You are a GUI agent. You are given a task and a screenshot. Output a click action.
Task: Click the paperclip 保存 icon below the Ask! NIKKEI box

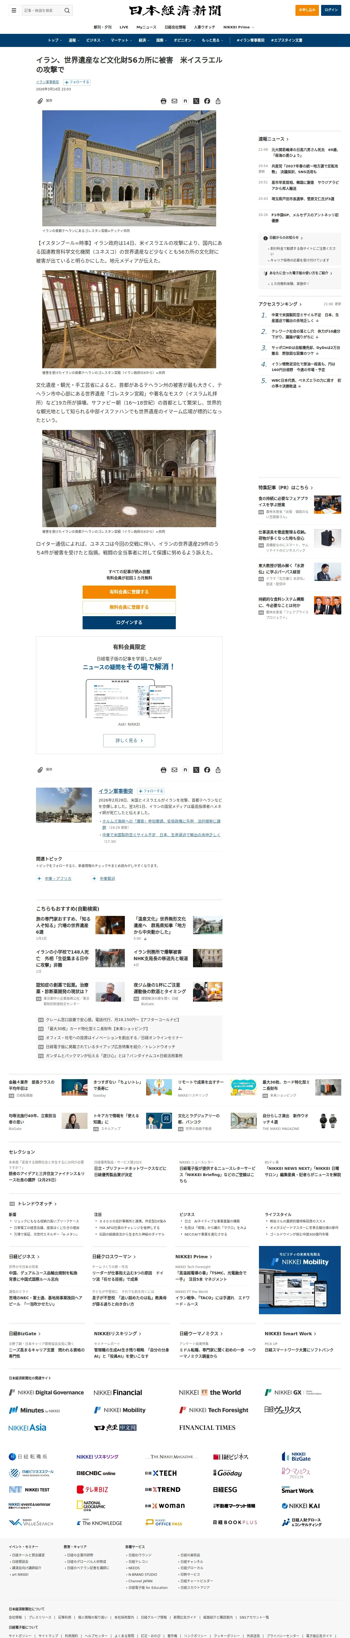(40, 770)
